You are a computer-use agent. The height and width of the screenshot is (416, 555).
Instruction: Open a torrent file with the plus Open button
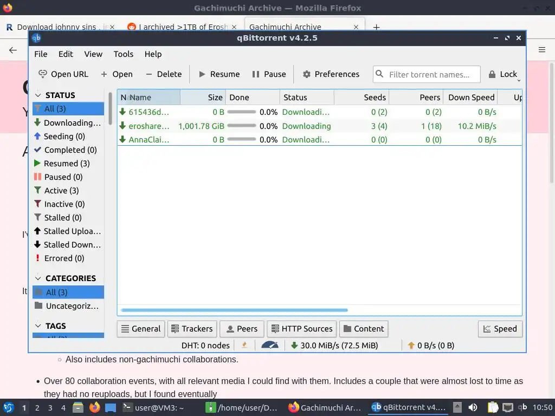117,74
